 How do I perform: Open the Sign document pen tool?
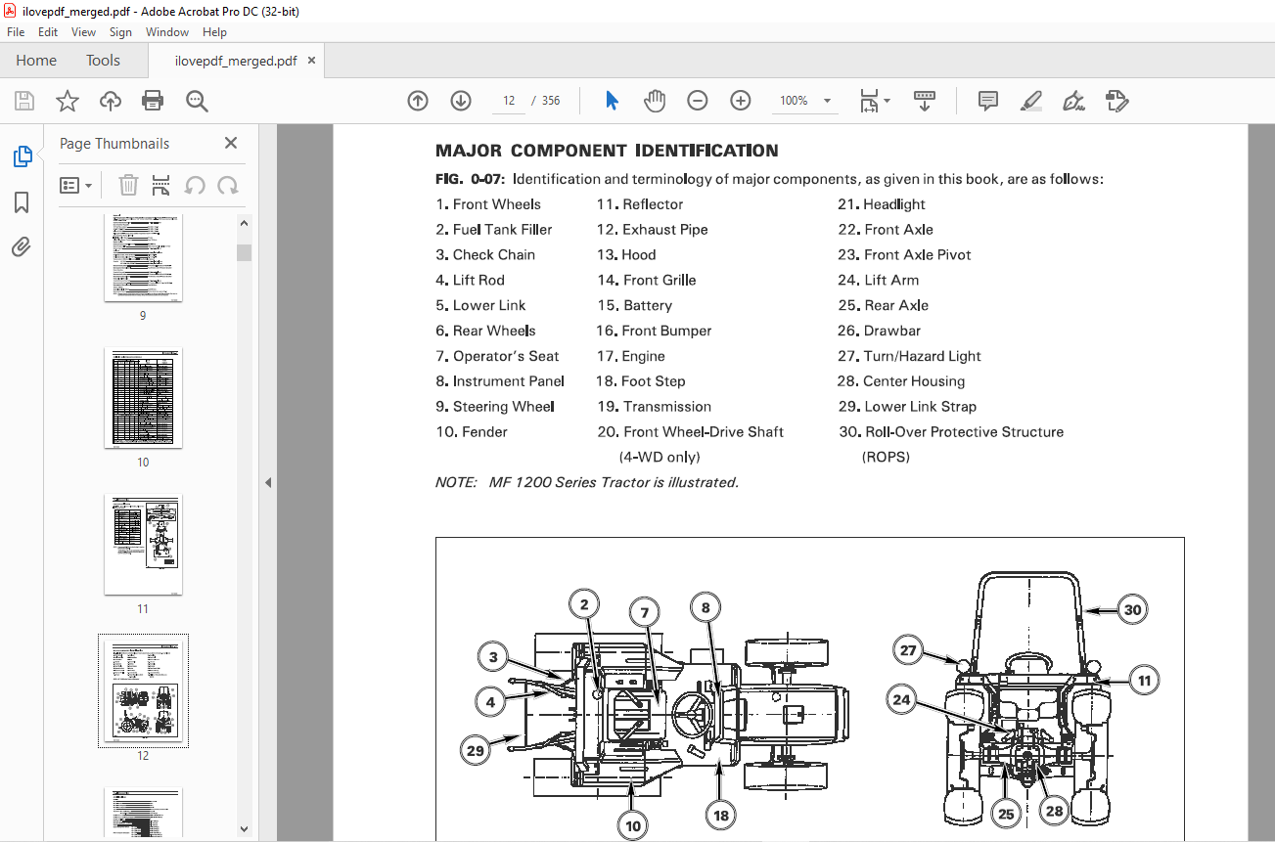tap(1073, 101)
